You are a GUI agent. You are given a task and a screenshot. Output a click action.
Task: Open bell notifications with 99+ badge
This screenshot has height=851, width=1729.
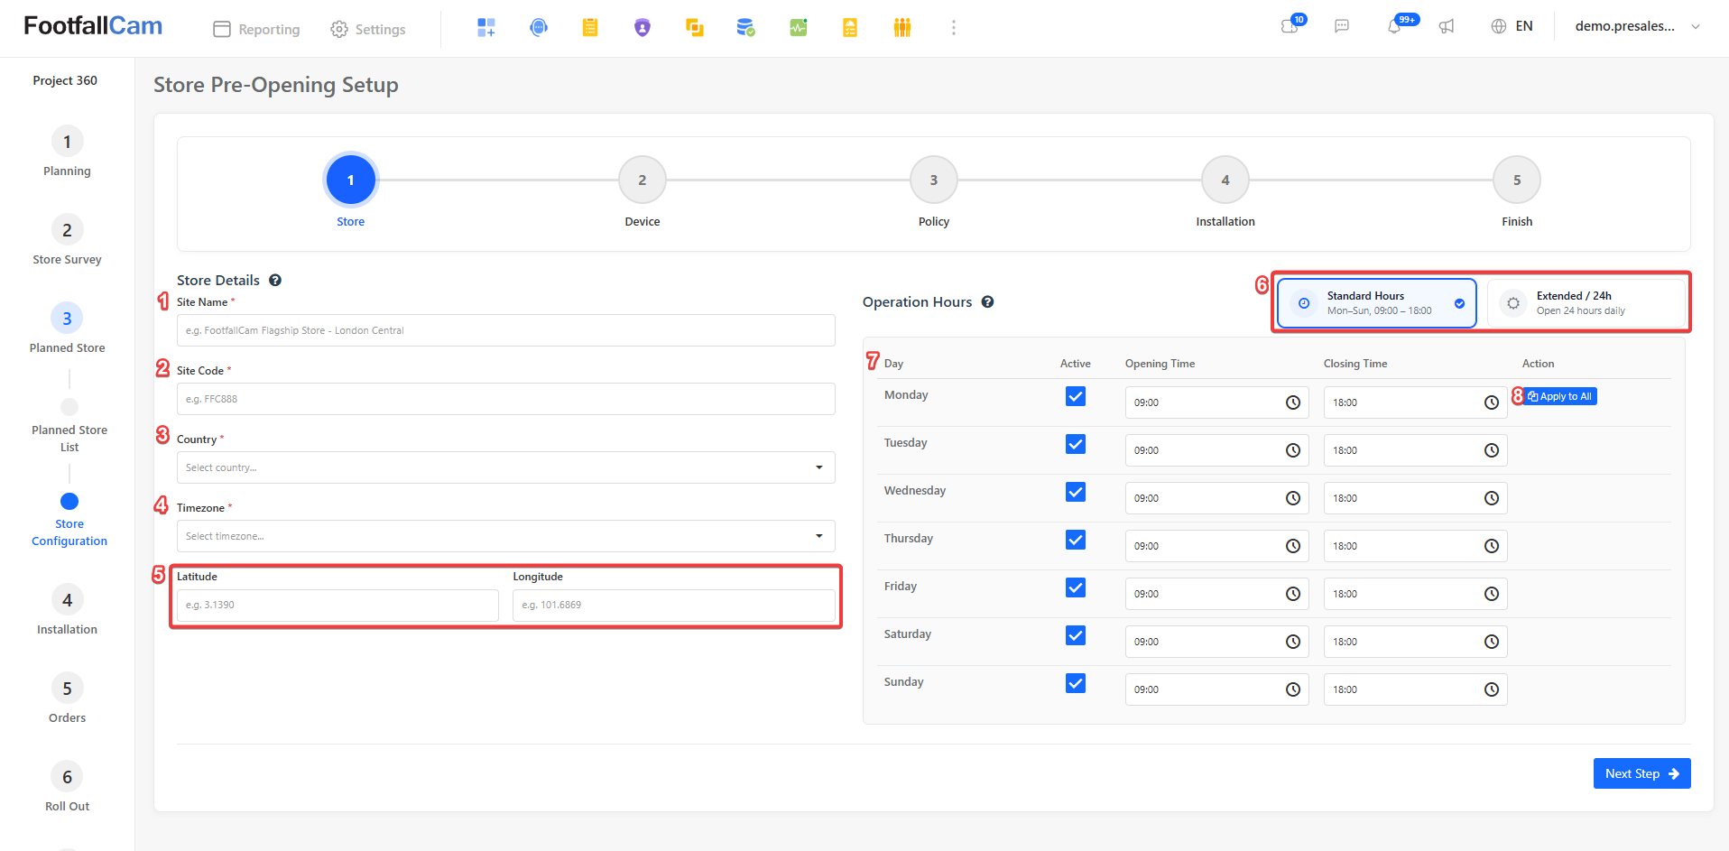click(1395, 26)
